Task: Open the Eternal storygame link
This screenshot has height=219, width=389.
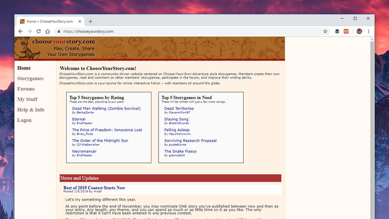Action: tap(79, 119)
